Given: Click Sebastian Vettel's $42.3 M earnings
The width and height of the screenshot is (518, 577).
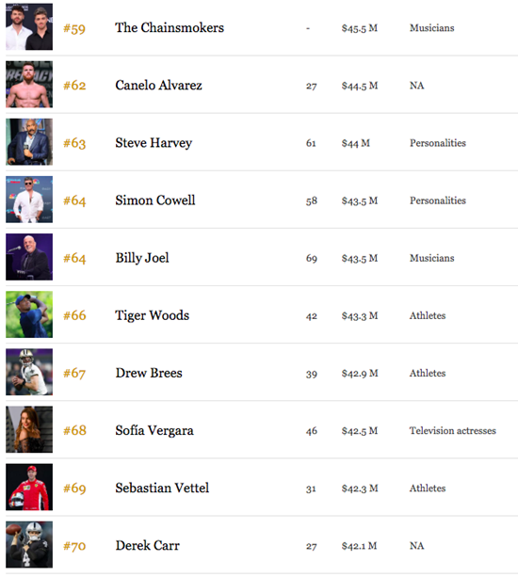Looking at the screenshot, I should tap(360, 489).
